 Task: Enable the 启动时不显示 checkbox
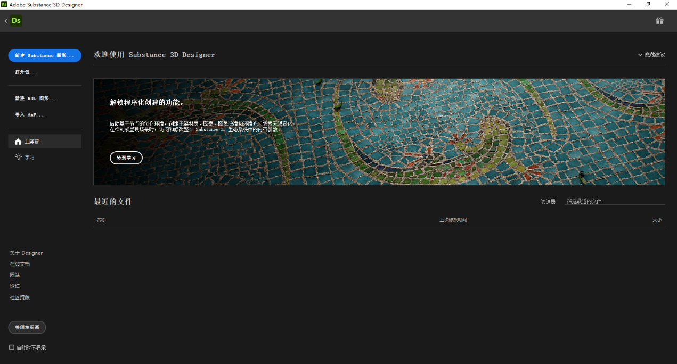pyautogui.click(x=12, y=348)
